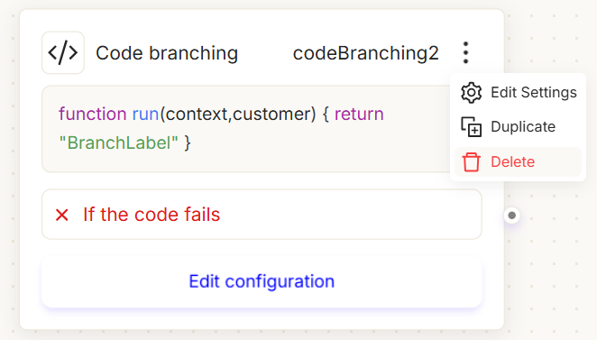This screenshot has width=597, height=340.
Task: Click the code brackets node icon
Action: [x=63, y=52]
